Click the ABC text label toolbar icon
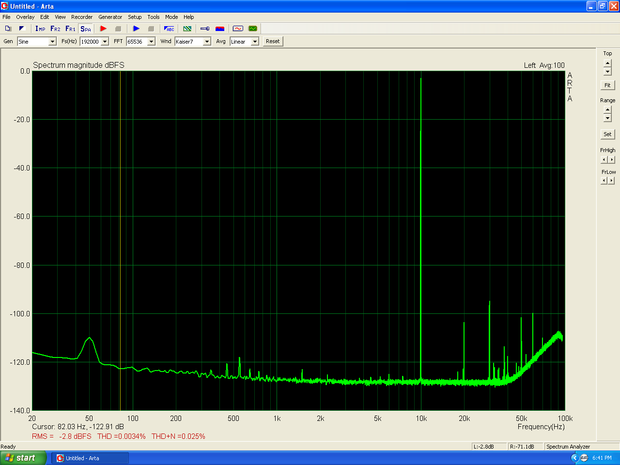This screenshot has height=465, width=620. pyautogui.click(x=169, y=29)
